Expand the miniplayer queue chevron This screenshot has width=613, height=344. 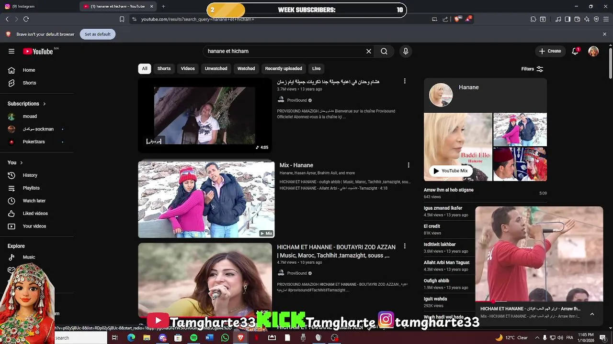[592, 314]
